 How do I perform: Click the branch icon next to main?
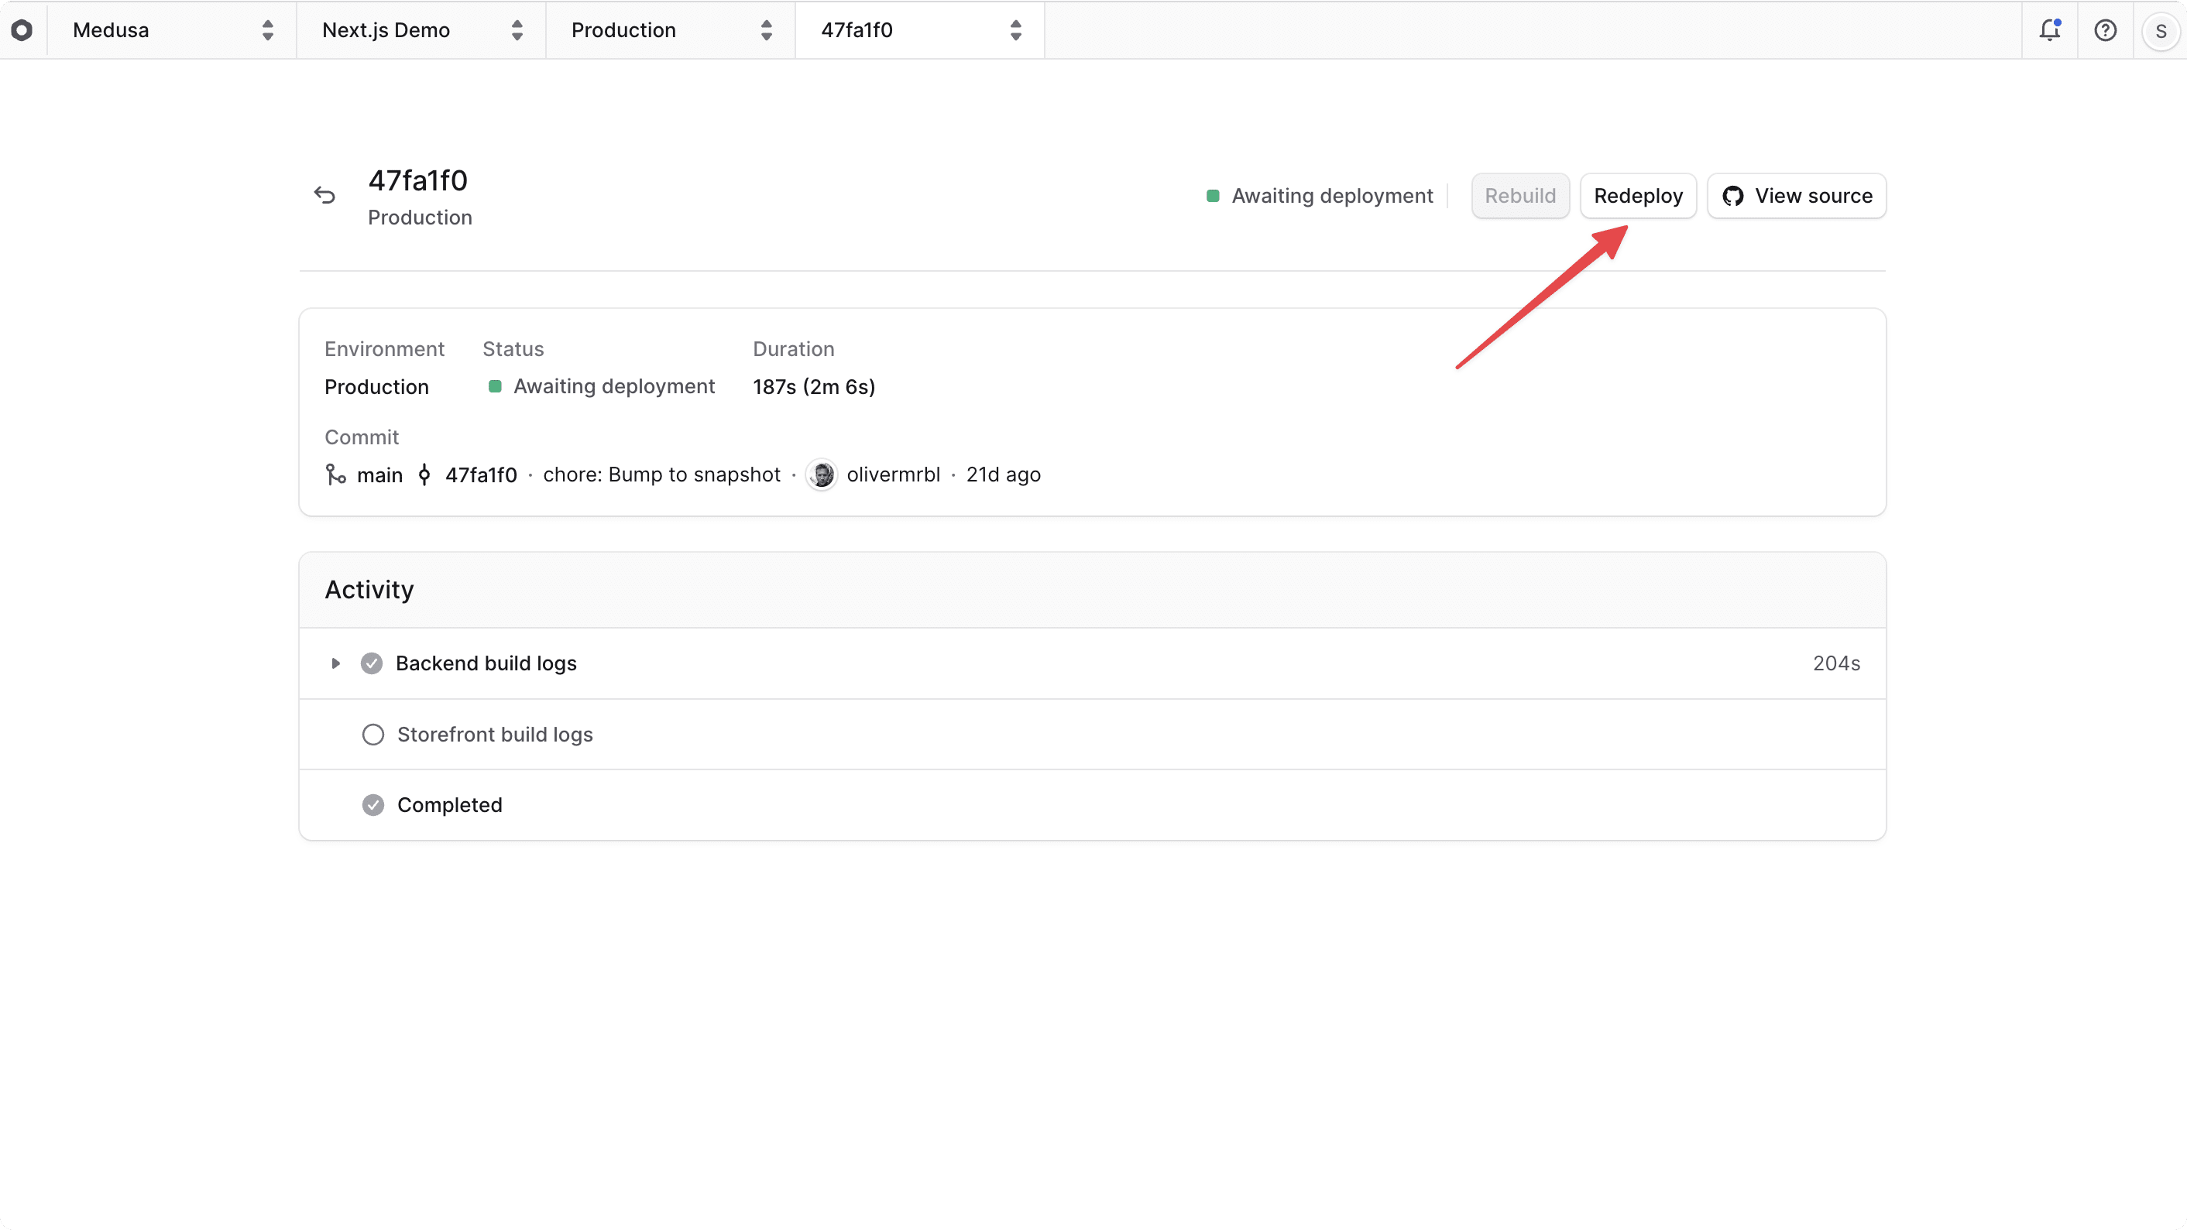tap(335, 474)
